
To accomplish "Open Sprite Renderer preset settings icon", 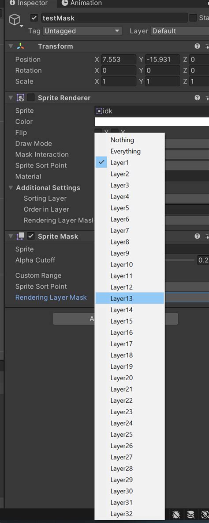I will (207, 98).
